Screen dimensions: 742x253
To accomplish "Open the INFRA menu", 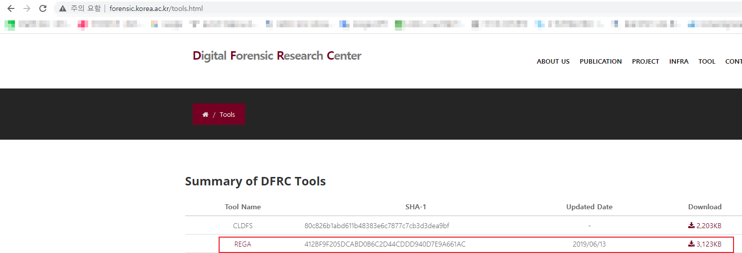I will [679, 62].
